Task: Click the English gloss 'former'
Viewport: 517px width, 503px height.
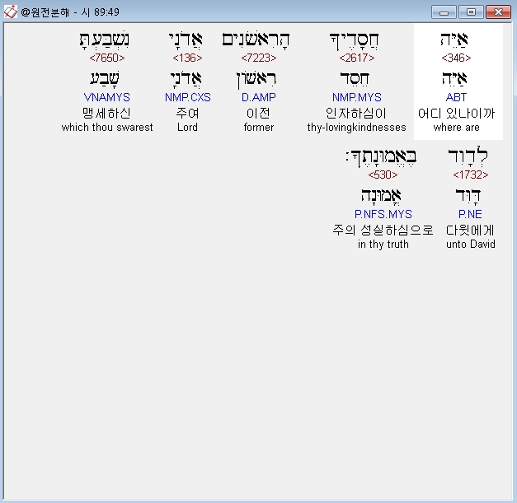Action: pos(259,127)
